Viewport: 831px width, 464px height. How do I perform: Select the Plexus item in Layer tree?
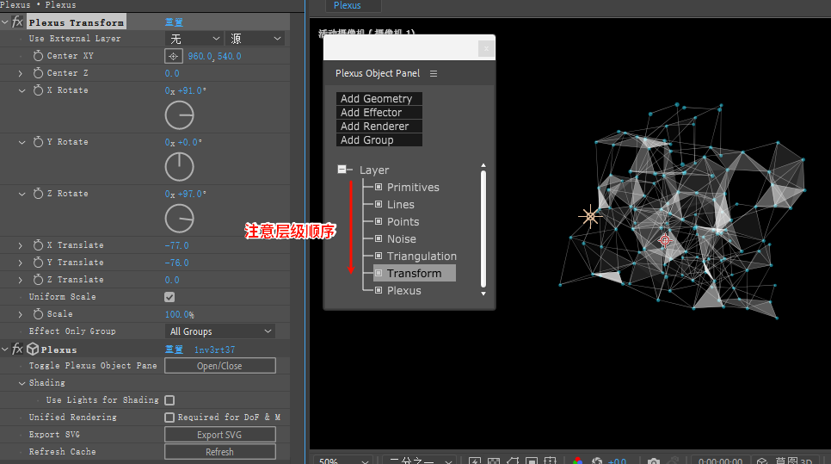click(403, 291)
